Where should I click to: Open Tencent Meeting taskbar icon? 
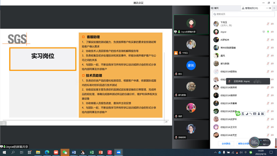coord(118,152)
